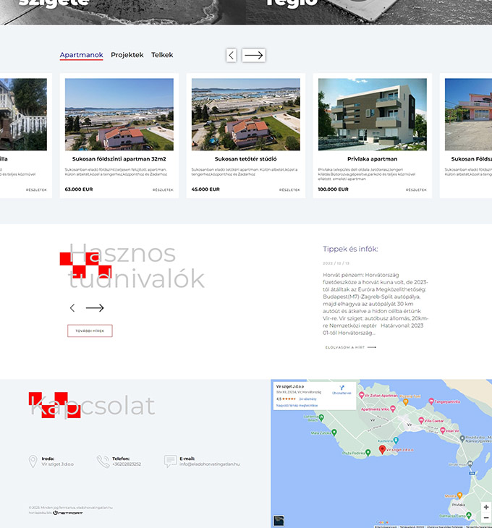
Task: Open the Sukosan földszinti apartman 32m2 photo
Action: pos(119,114)
